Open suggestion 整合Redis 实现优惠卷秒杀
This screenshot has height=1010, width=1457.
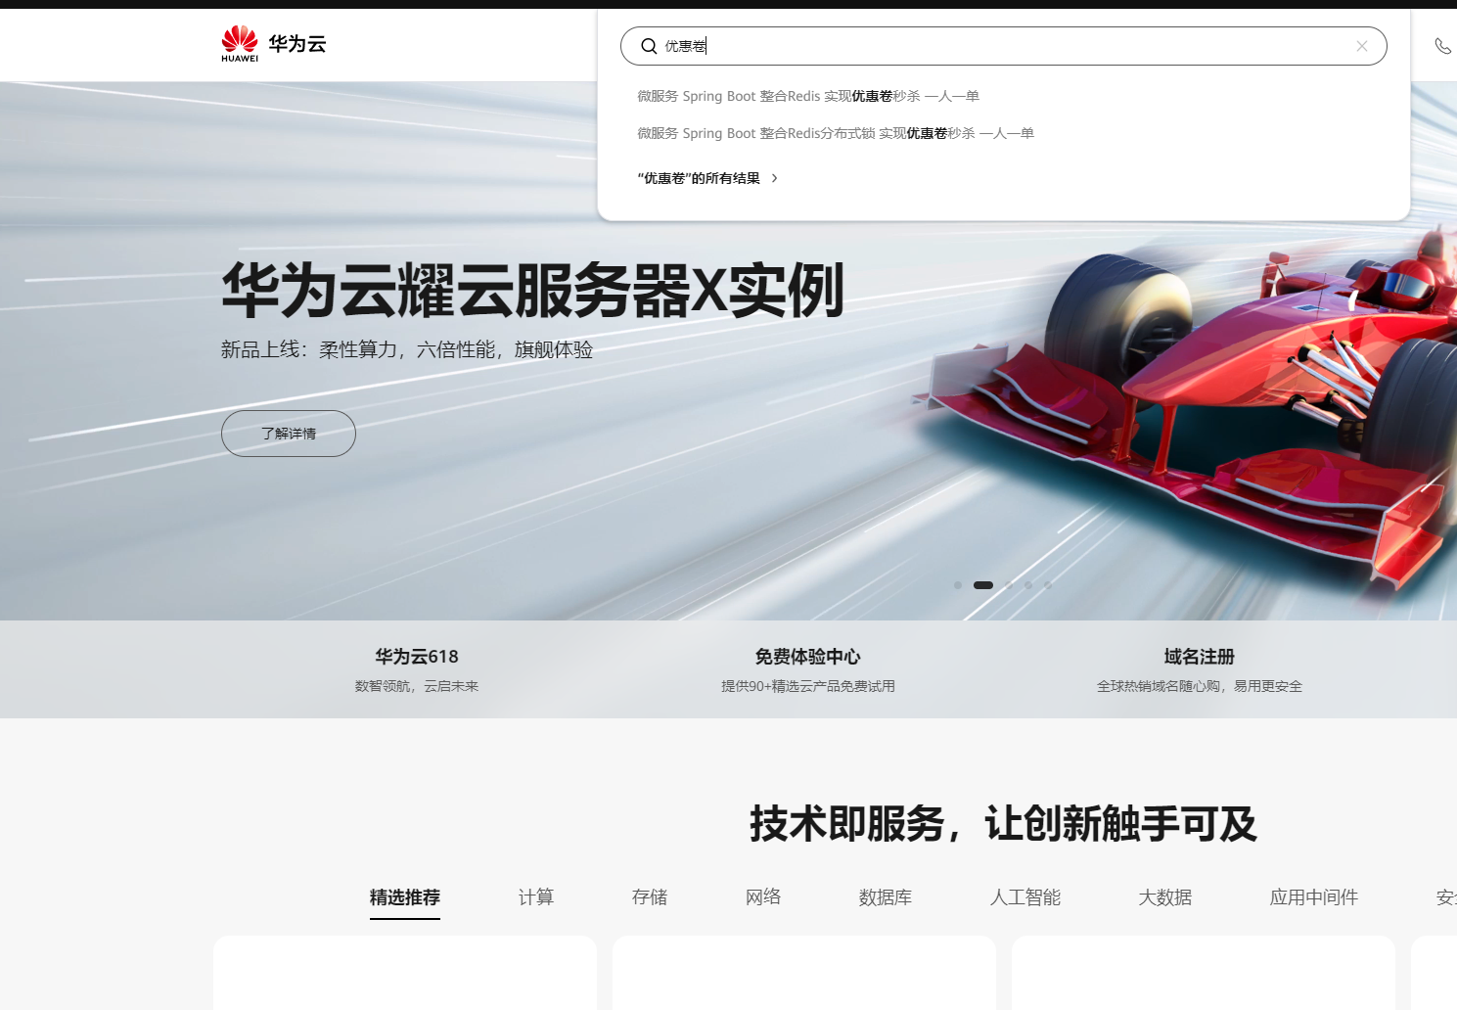coord(808,96)
